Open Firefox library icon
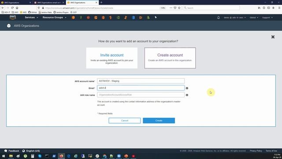Screen dimensions: 282x159 (x=259, y=8)
